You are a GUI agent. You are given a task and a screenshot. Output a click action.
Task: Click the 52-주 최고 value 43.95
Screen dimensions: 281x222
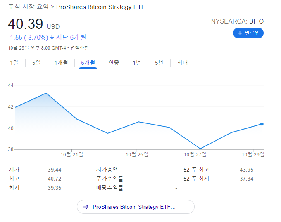(246, 170)
